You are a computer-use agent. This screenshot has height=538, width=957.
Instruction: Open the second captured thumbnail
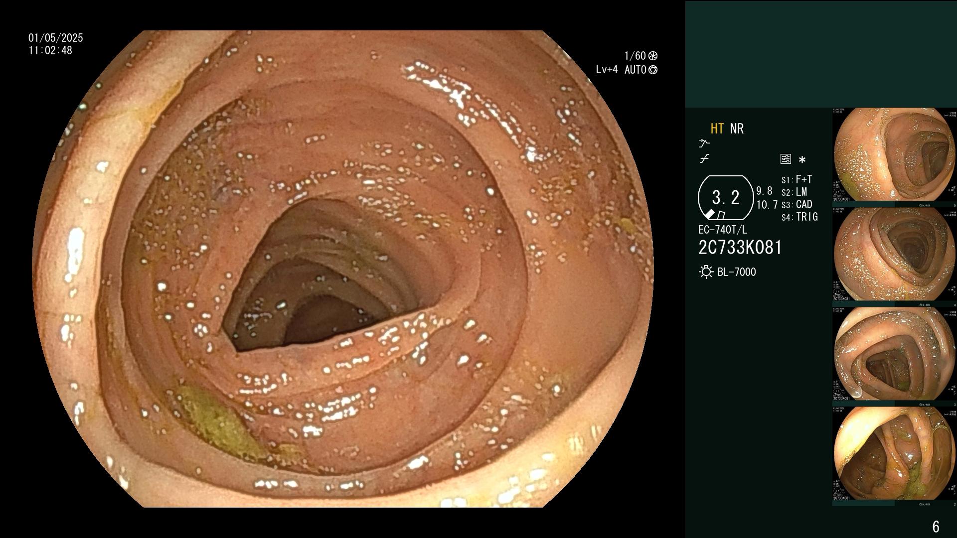pos(894,254)
